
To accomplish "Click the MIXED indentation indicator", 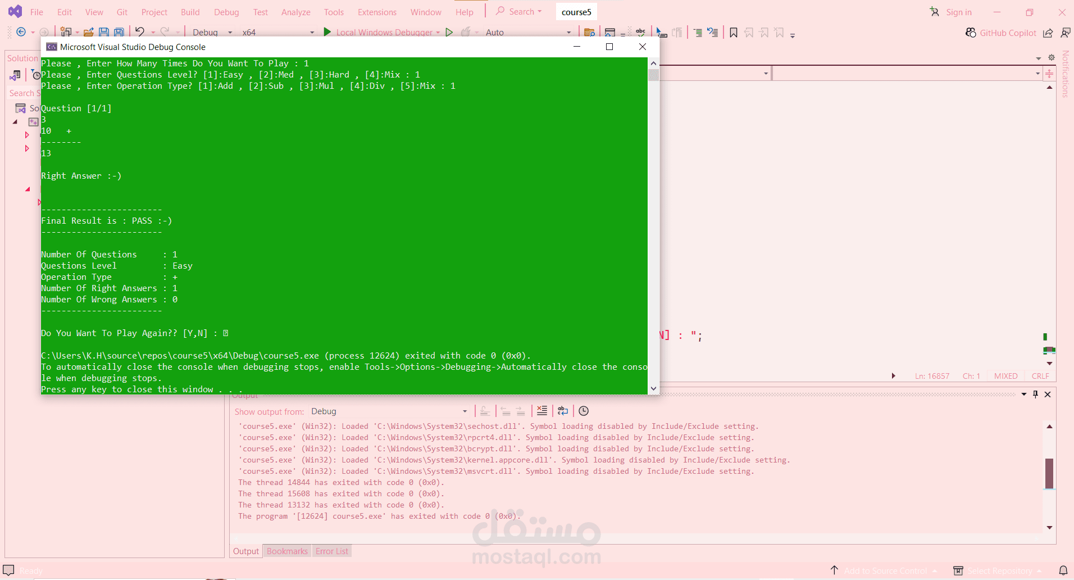I will tap(1005, 376).
